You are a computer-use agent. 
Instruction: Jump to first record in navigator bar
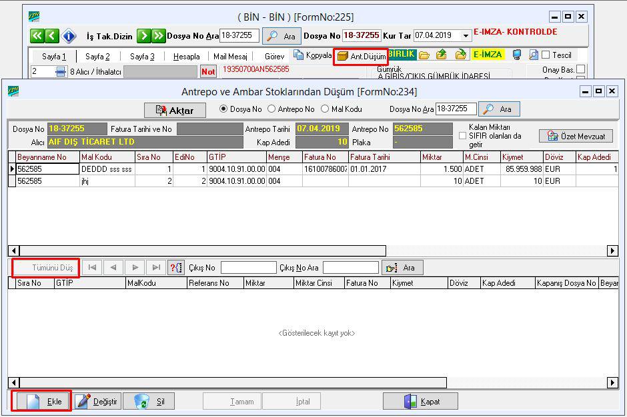(x=92, y=268)
